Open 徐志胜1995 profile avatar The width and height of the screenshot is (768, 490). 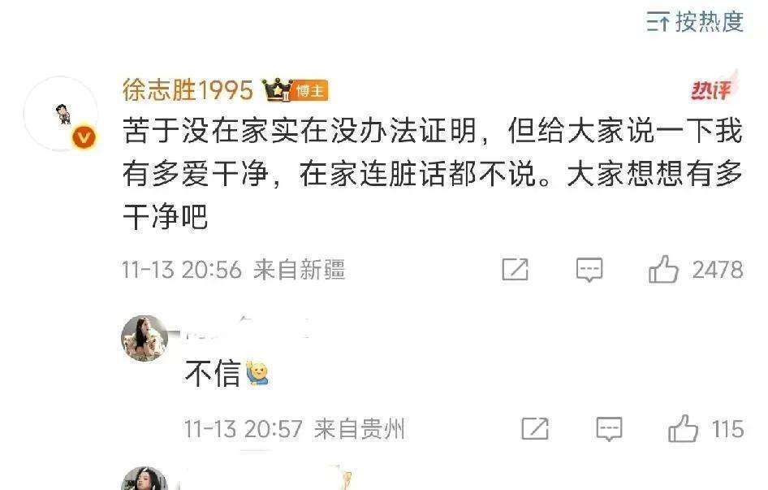pos(61,113)
